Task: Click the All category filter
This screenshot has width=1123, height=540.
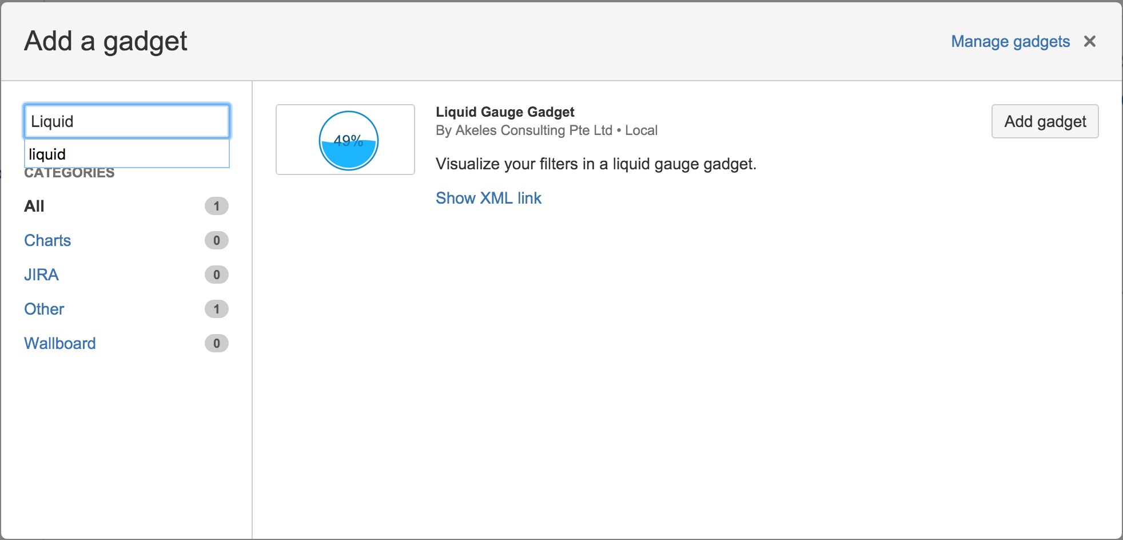Action: click(x=34, y=206)
